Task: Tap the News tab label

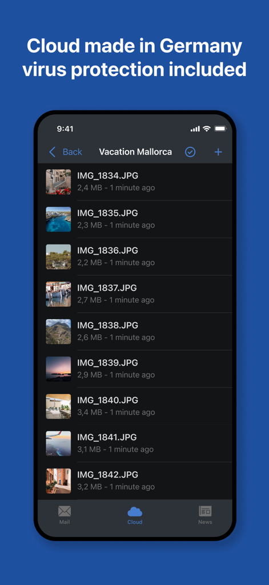Action: (x=205, y=522)
